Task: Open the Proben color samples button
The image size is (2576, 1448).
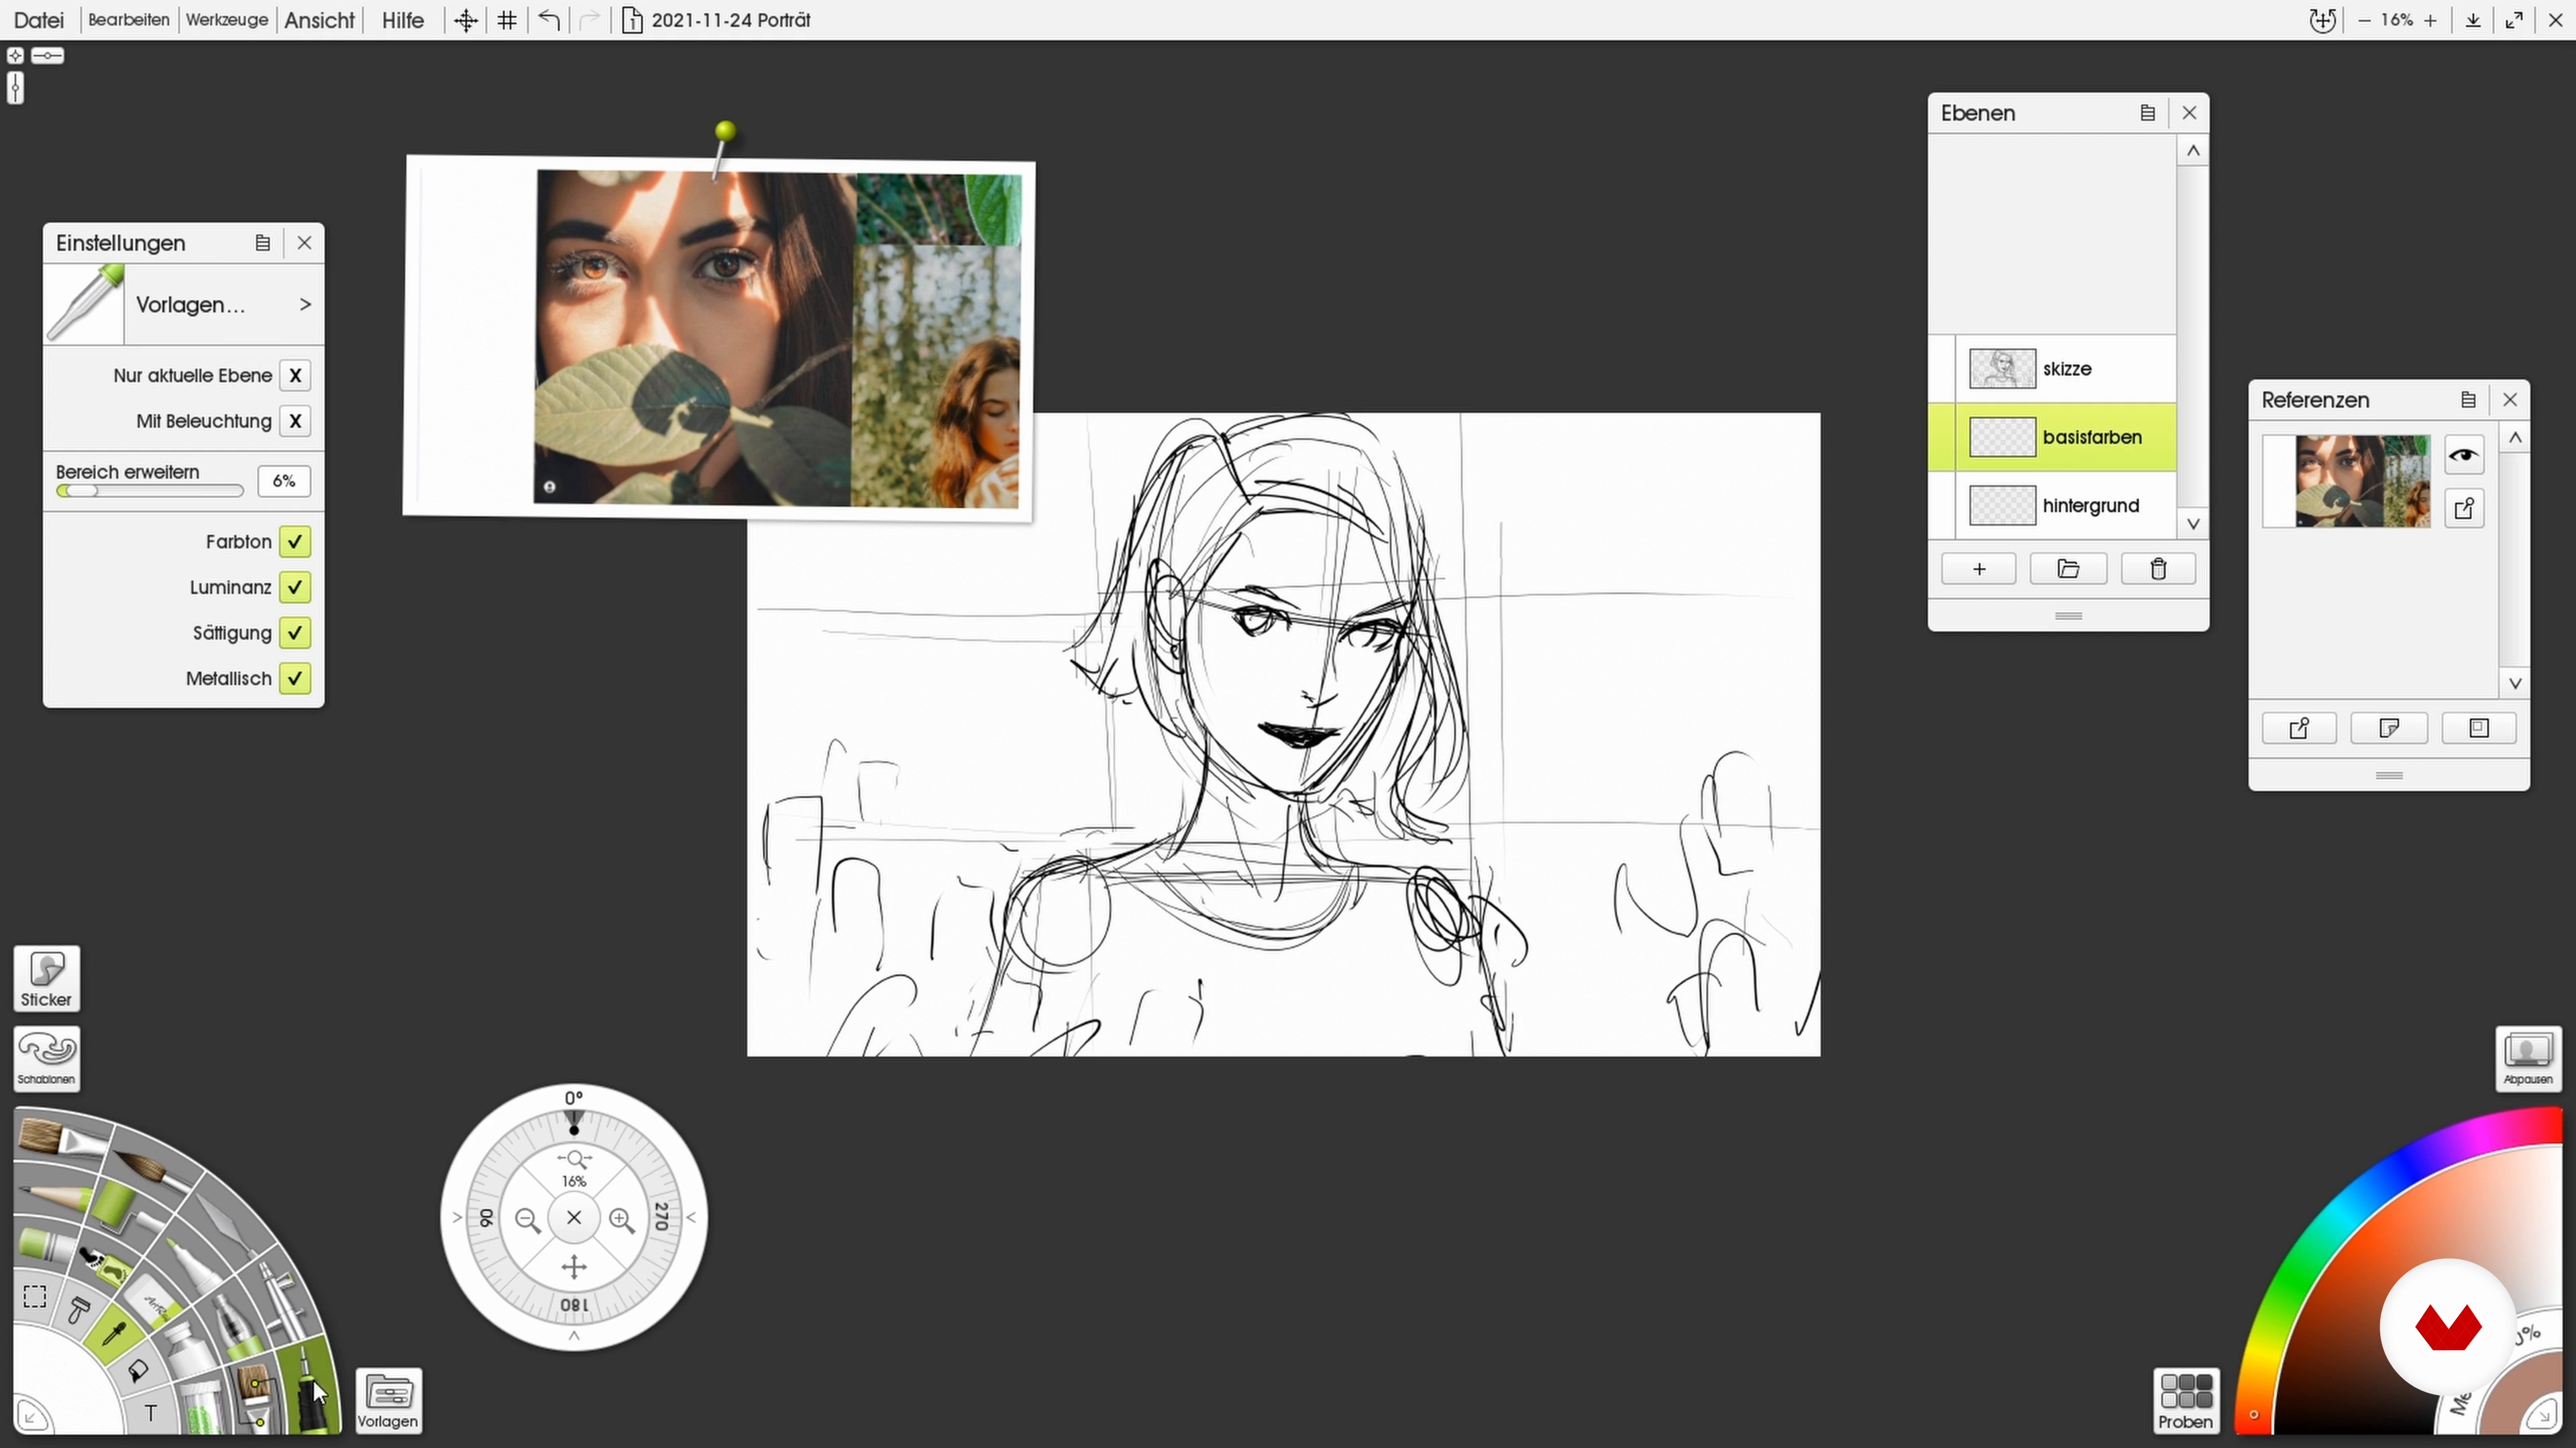Action: tap(2186, 1400)
